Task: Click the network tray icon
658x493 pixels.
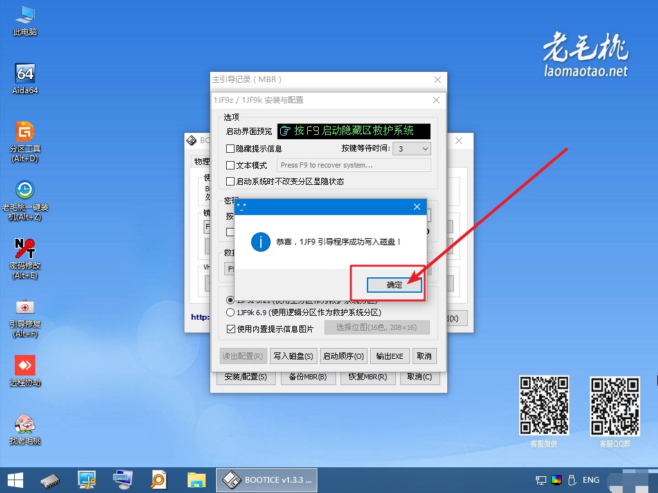Action: point(541,480)
